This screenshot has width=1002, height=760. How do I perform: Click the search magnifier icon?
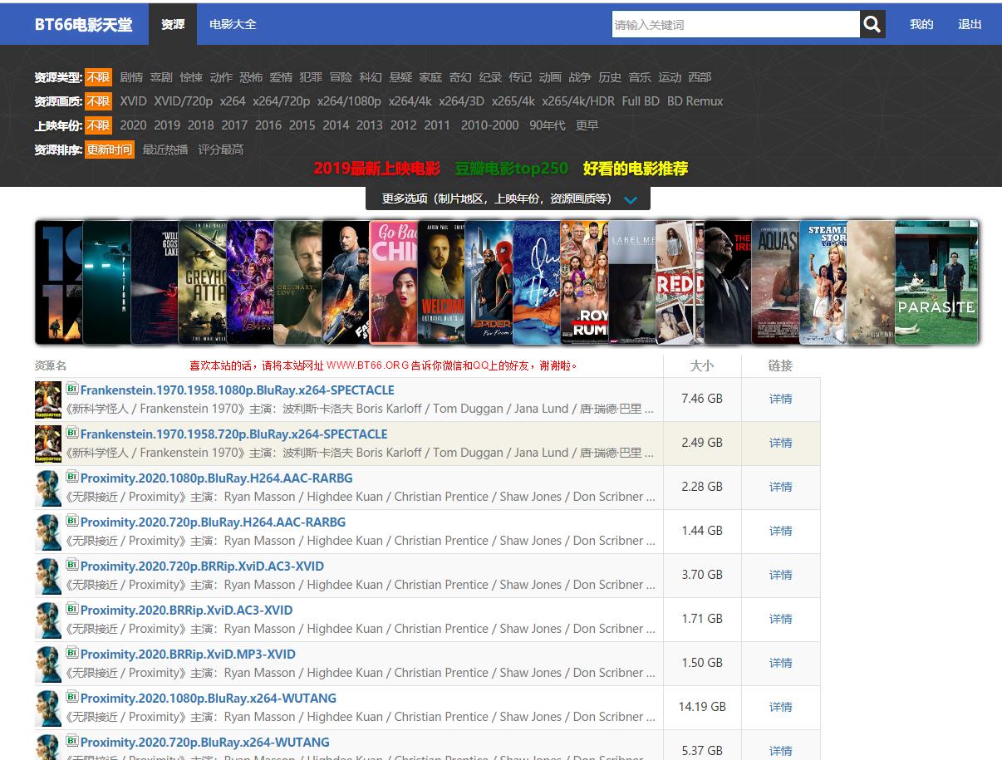[x=872, y=25]
